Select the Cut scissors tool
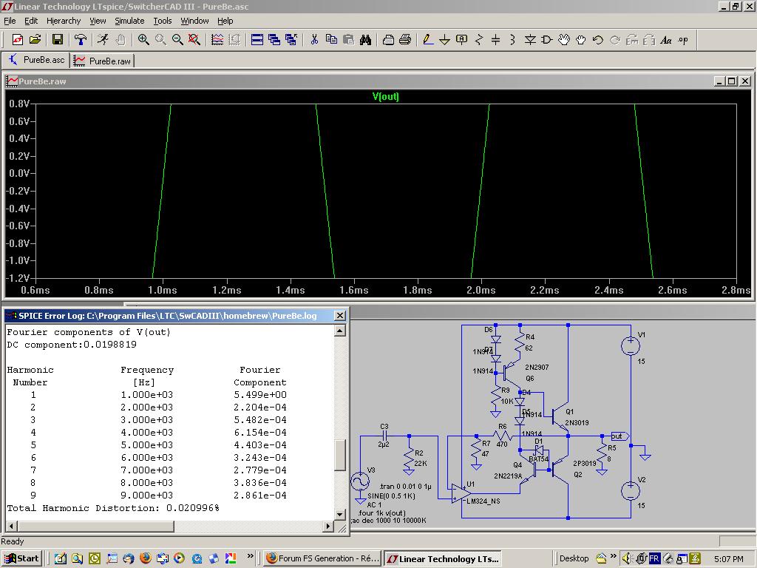The image size is (757, 568). click(x=314, y=40)
